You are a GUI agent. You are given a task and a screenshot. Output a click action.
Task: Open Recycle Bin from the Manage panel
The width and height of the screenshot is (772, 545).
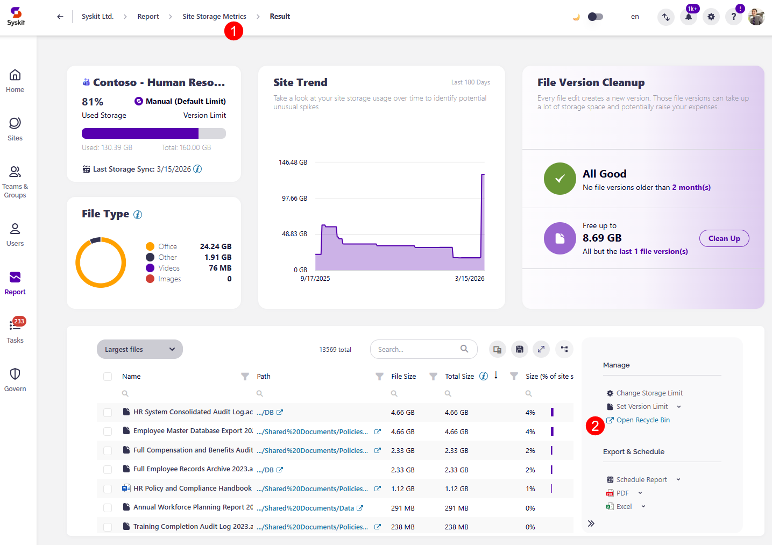point(642,420)
